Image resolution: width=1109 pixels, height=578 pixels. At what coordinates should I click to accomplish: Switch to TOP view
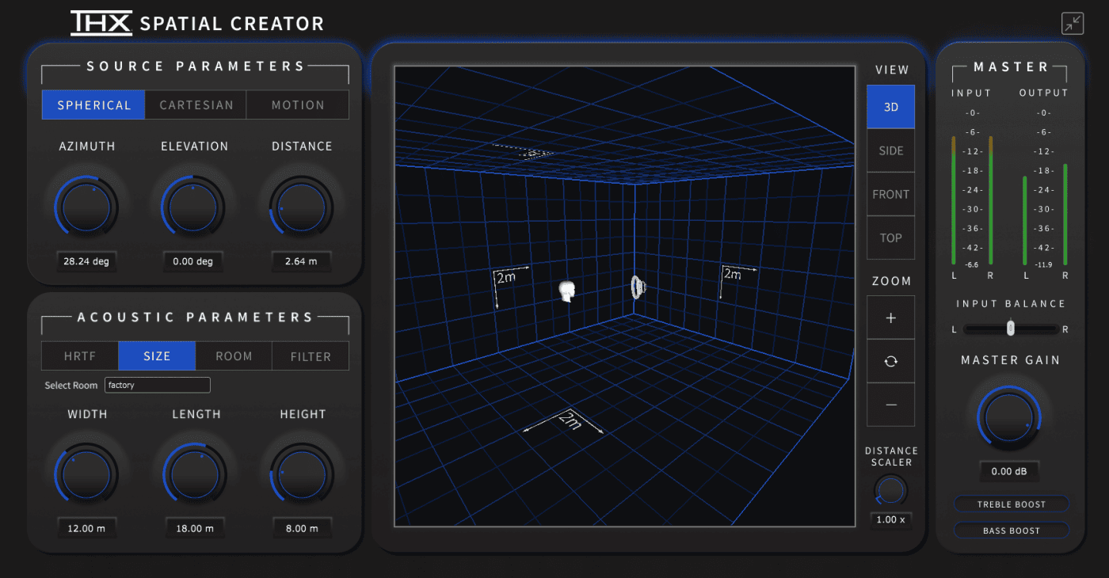click(x=890, y=238)
